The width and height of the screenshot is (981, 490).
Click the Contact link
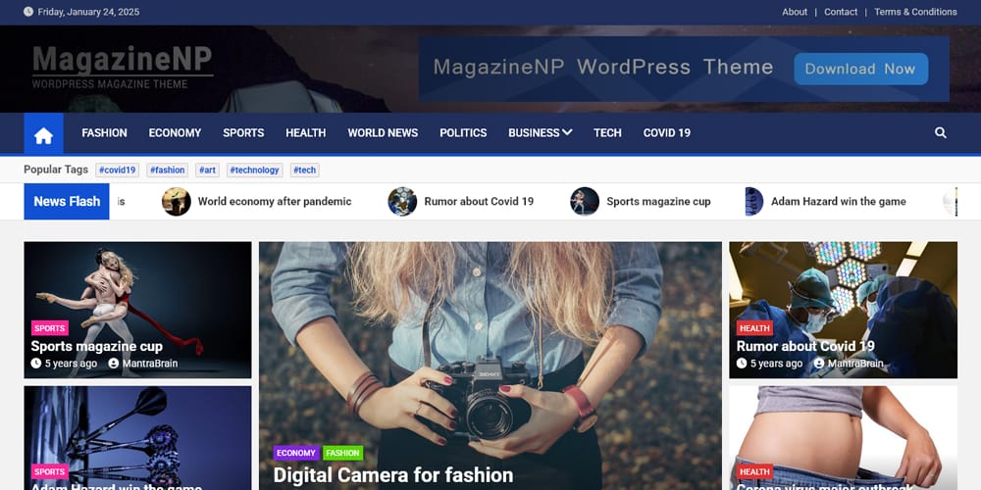coord(841,12)
